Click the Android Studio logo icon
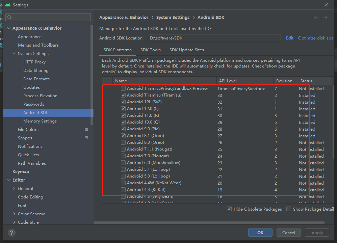This screenshot has width=337, height=243. (x=7, y=5)
